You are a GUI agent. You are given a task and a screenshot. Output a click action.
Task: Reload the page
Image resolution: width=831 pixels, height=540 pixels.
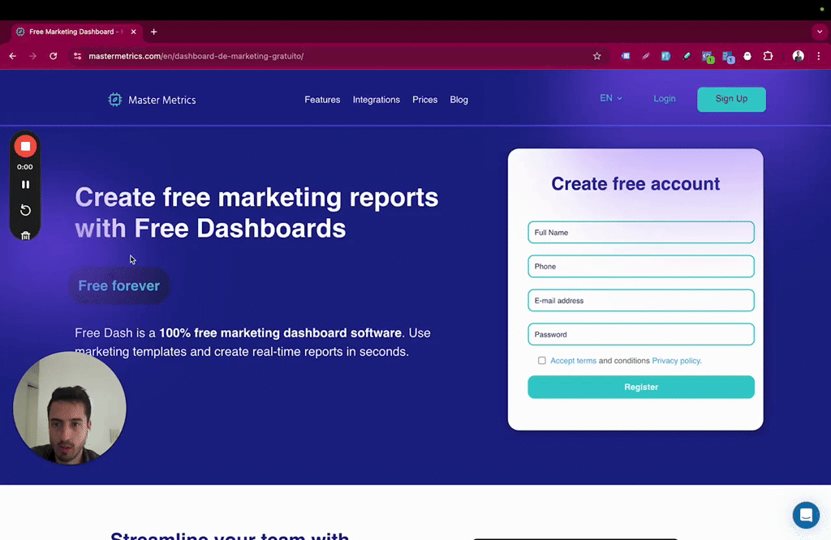[53, 56]
